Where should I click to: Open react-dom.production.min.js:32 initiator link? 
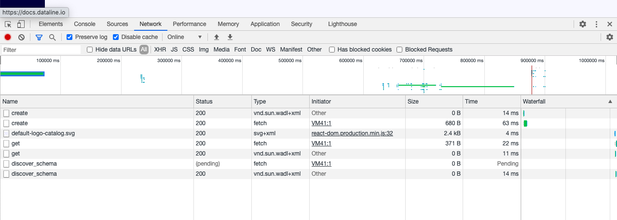[x=352, y=133]
